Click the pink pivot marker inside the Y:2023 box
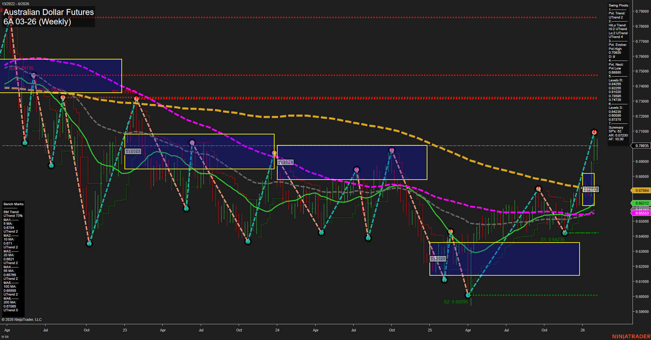 (x=192, y=143)
